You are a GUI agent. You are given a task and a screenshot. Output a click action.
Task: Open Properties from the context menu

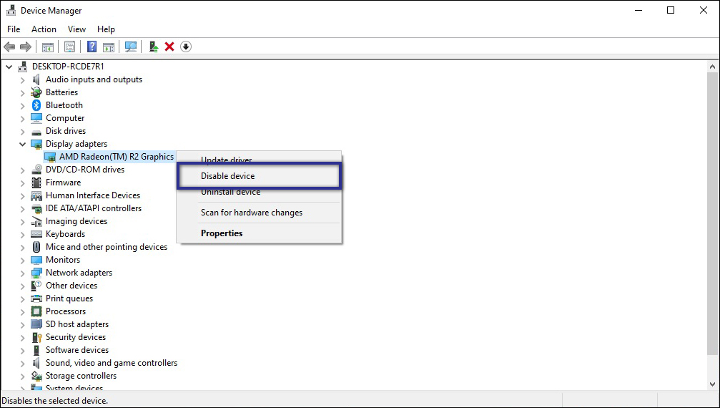pyautogui.click(x=222, y=233)
